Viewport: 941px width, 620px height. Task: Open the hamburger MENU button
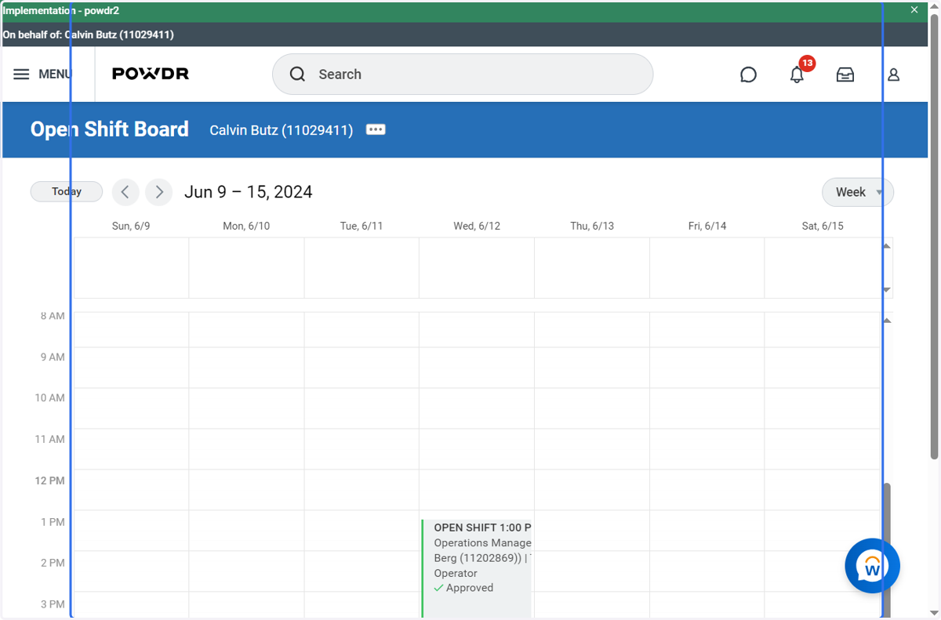coord(42,74)
